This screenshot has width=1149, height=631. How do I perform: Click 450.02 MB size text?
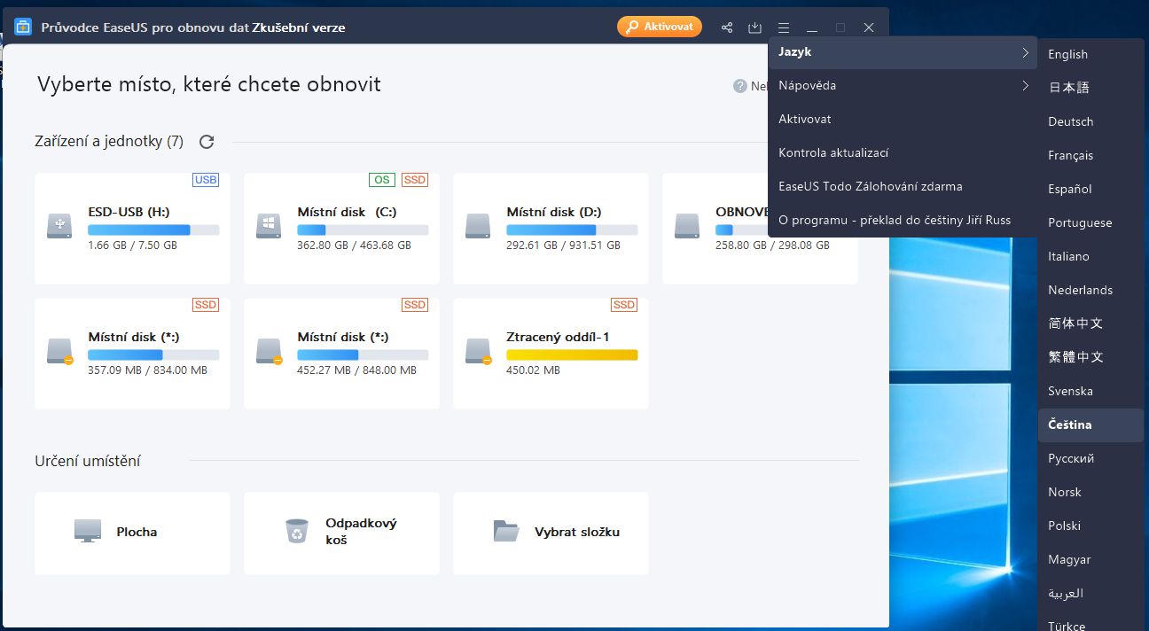pyautogui.click(x=533, y=370)
